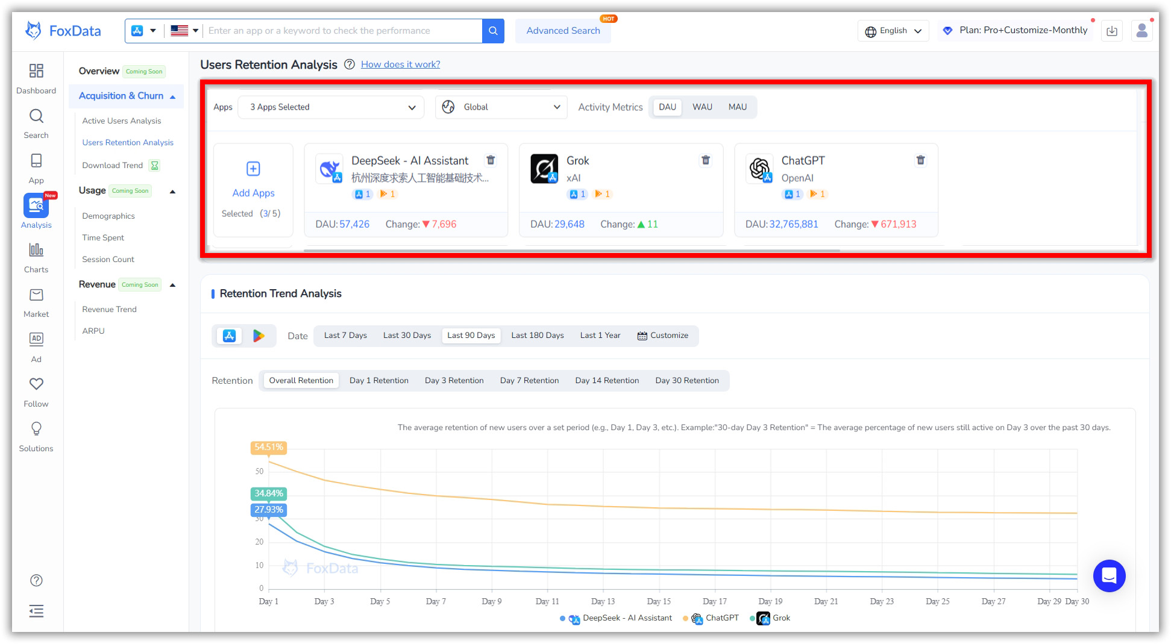Click the help question mark in sidebar
Viewport: 1171px width, 644px height.
36,580
